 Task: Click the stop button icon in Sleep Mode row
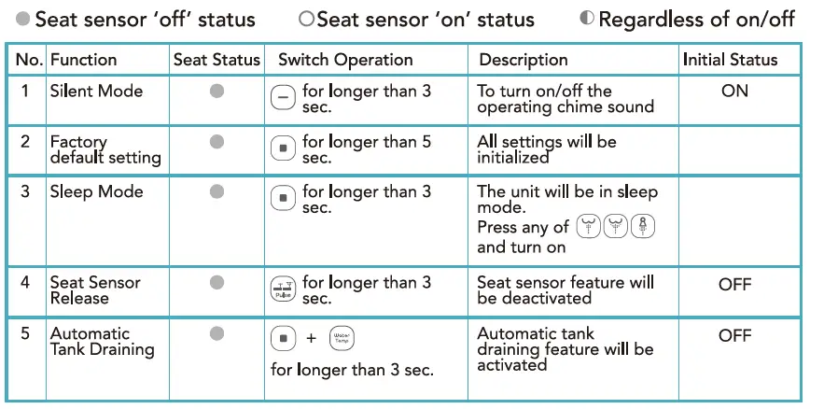tap(282, 198)
